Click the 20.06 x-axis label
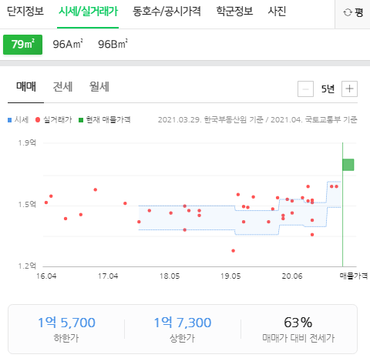 pyautogui.click(x=292, y=276)
